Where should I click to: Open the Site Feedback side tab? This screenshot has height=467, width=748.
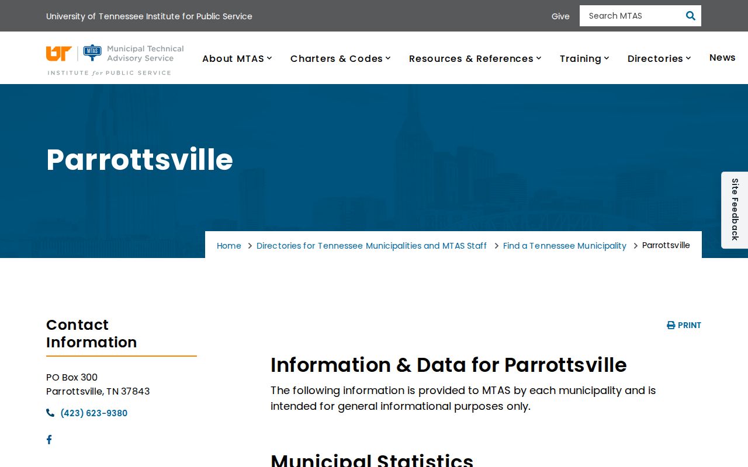735,210
